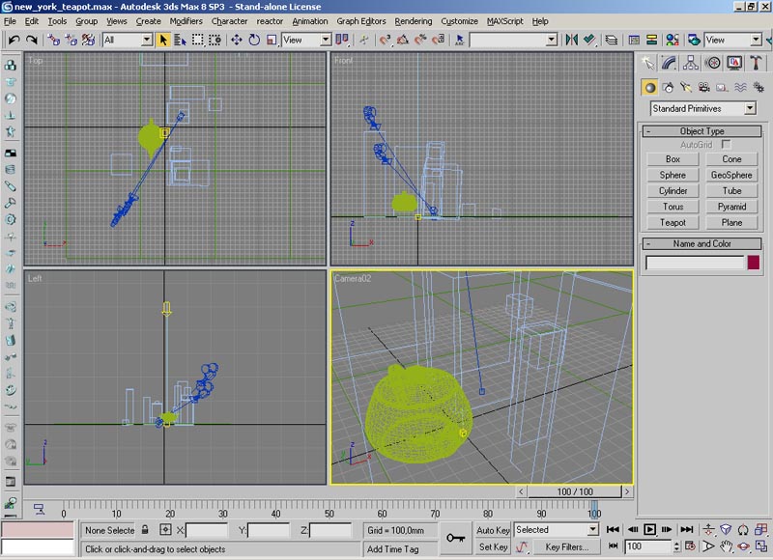Screen dimensions: 773x560
Task: Click the Key Filters... button
Action: click(566, 546)
